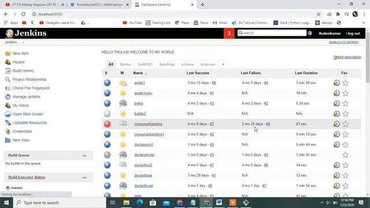Favorite the buildo2 job star

click(x=346, y=114)
